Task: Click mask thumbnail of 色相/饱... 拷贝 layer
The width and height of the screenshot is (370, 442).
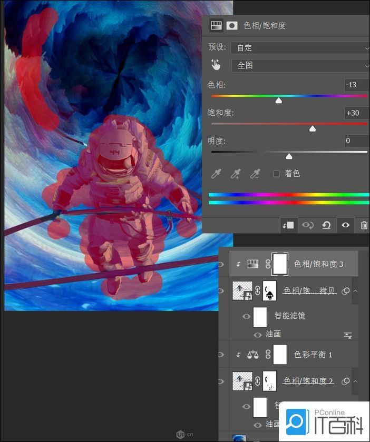Action: tap(269, 290)
